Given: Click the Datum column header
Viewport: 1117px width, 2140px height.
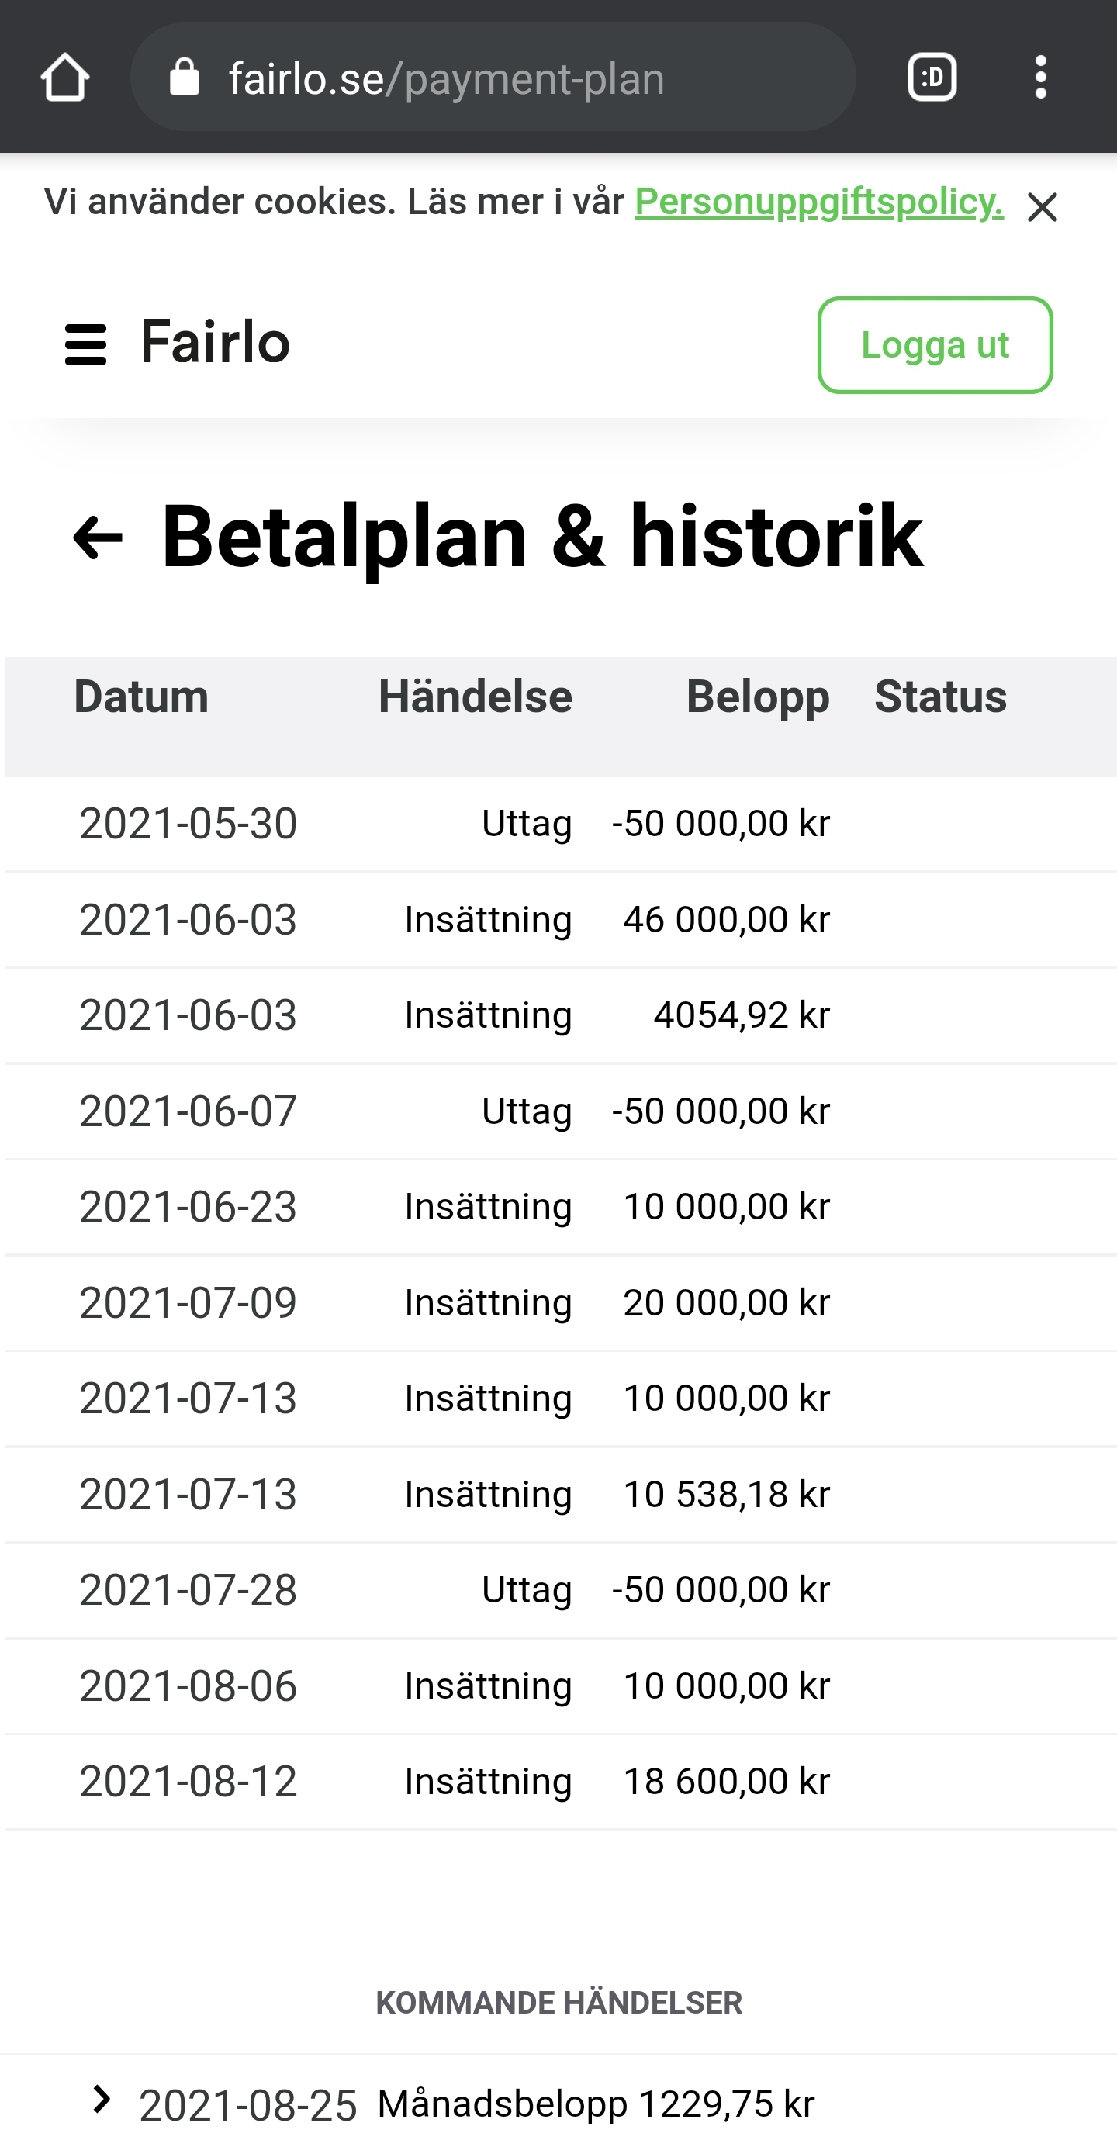Looking at the screenshot, I should [141, 697].
